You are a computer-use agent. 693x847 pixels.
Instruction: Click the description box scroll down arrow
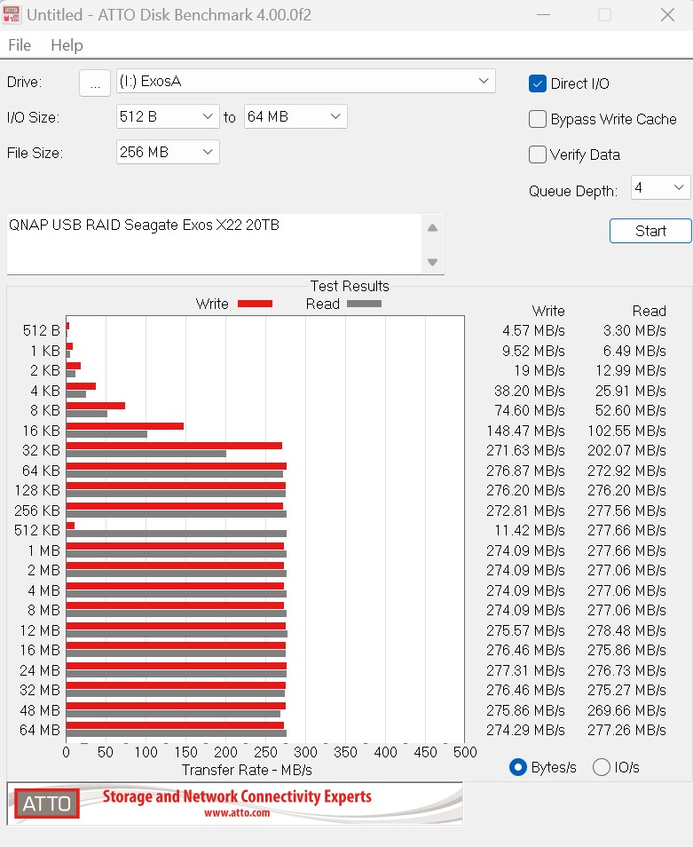coord(432,262)
